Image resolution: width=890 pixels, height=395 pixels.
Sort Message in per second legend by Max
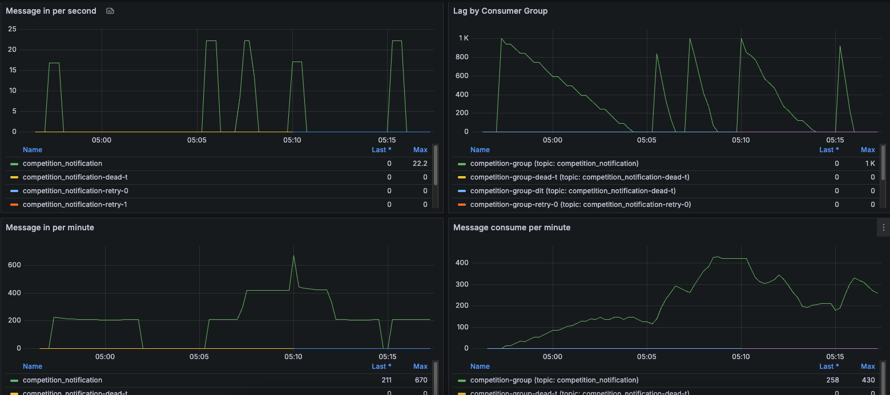point(420,150)
